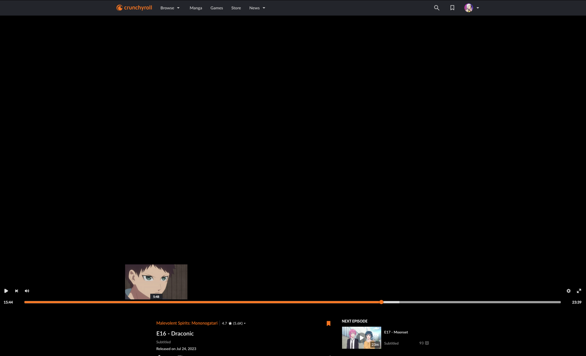Expand the Browse dropdown
The width and height of the screenshot is (586, 356).
click(x=170, y=8)
